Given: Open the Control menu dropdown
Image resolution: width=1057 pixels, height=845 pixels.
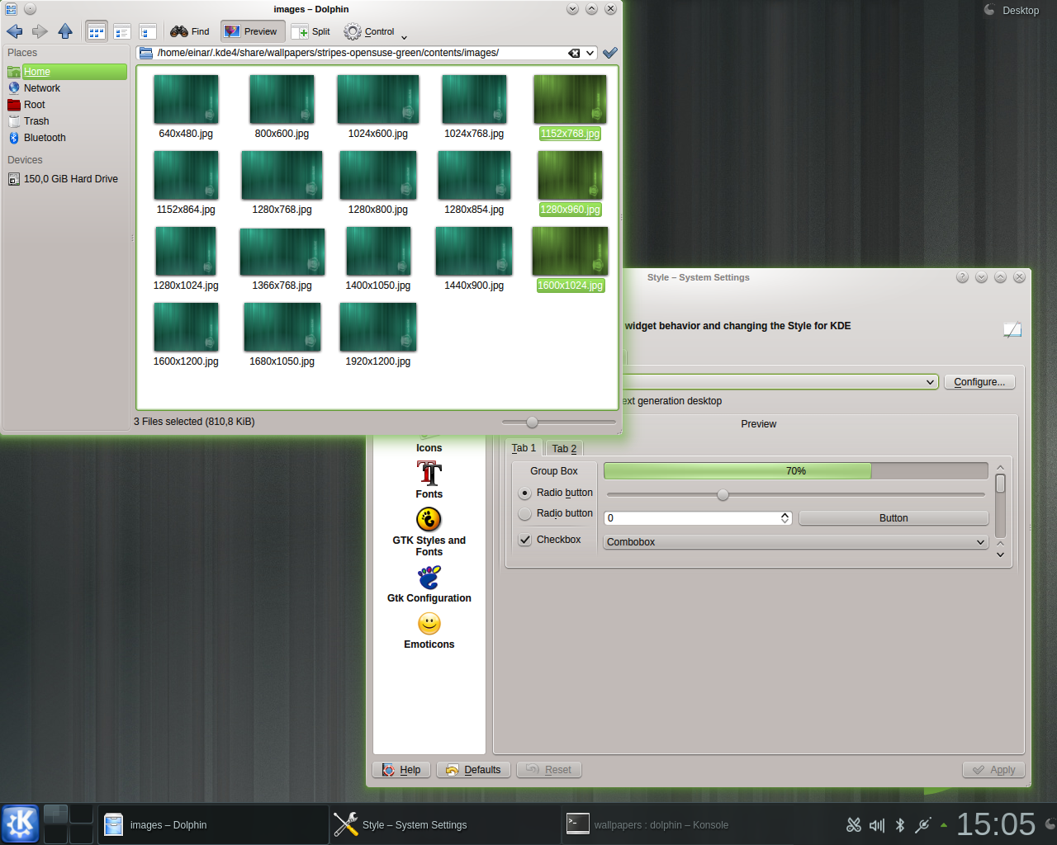Looking at the screenshot, I should pos(376,32).
